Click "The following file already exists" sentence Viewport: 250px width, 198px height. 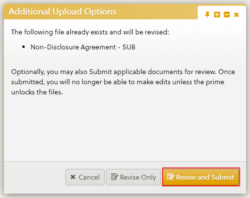point(90,32)
